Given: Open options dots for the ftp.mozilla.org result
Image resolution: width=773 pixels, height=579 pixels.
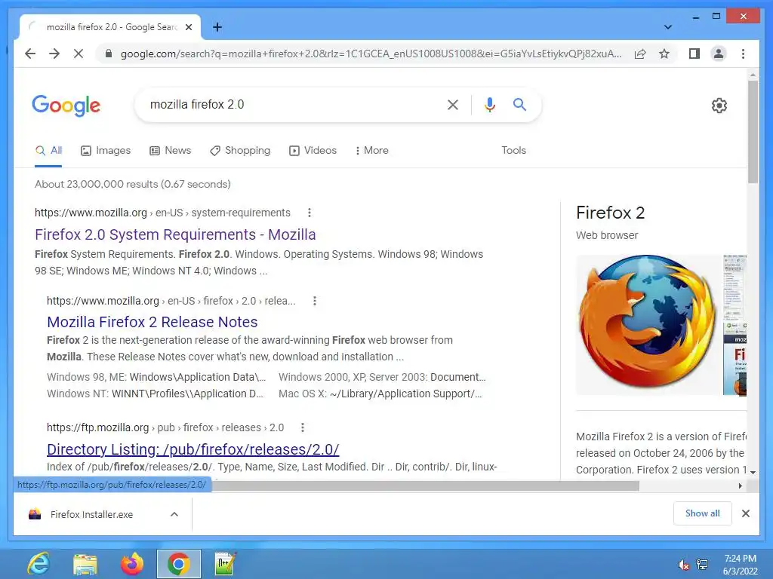Looking at the screenshot, I should 303,427.
